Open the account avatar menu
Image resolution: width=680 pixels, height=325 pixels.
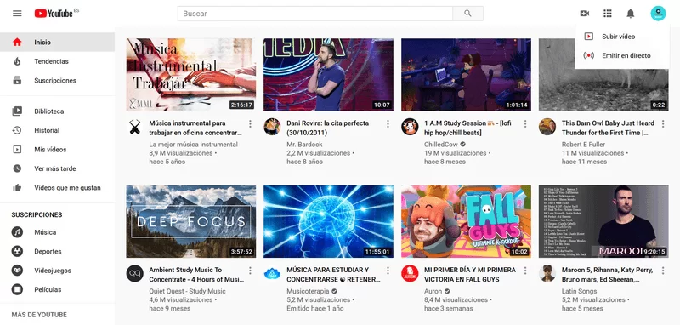pyautogui.click(x=658, y=14)
